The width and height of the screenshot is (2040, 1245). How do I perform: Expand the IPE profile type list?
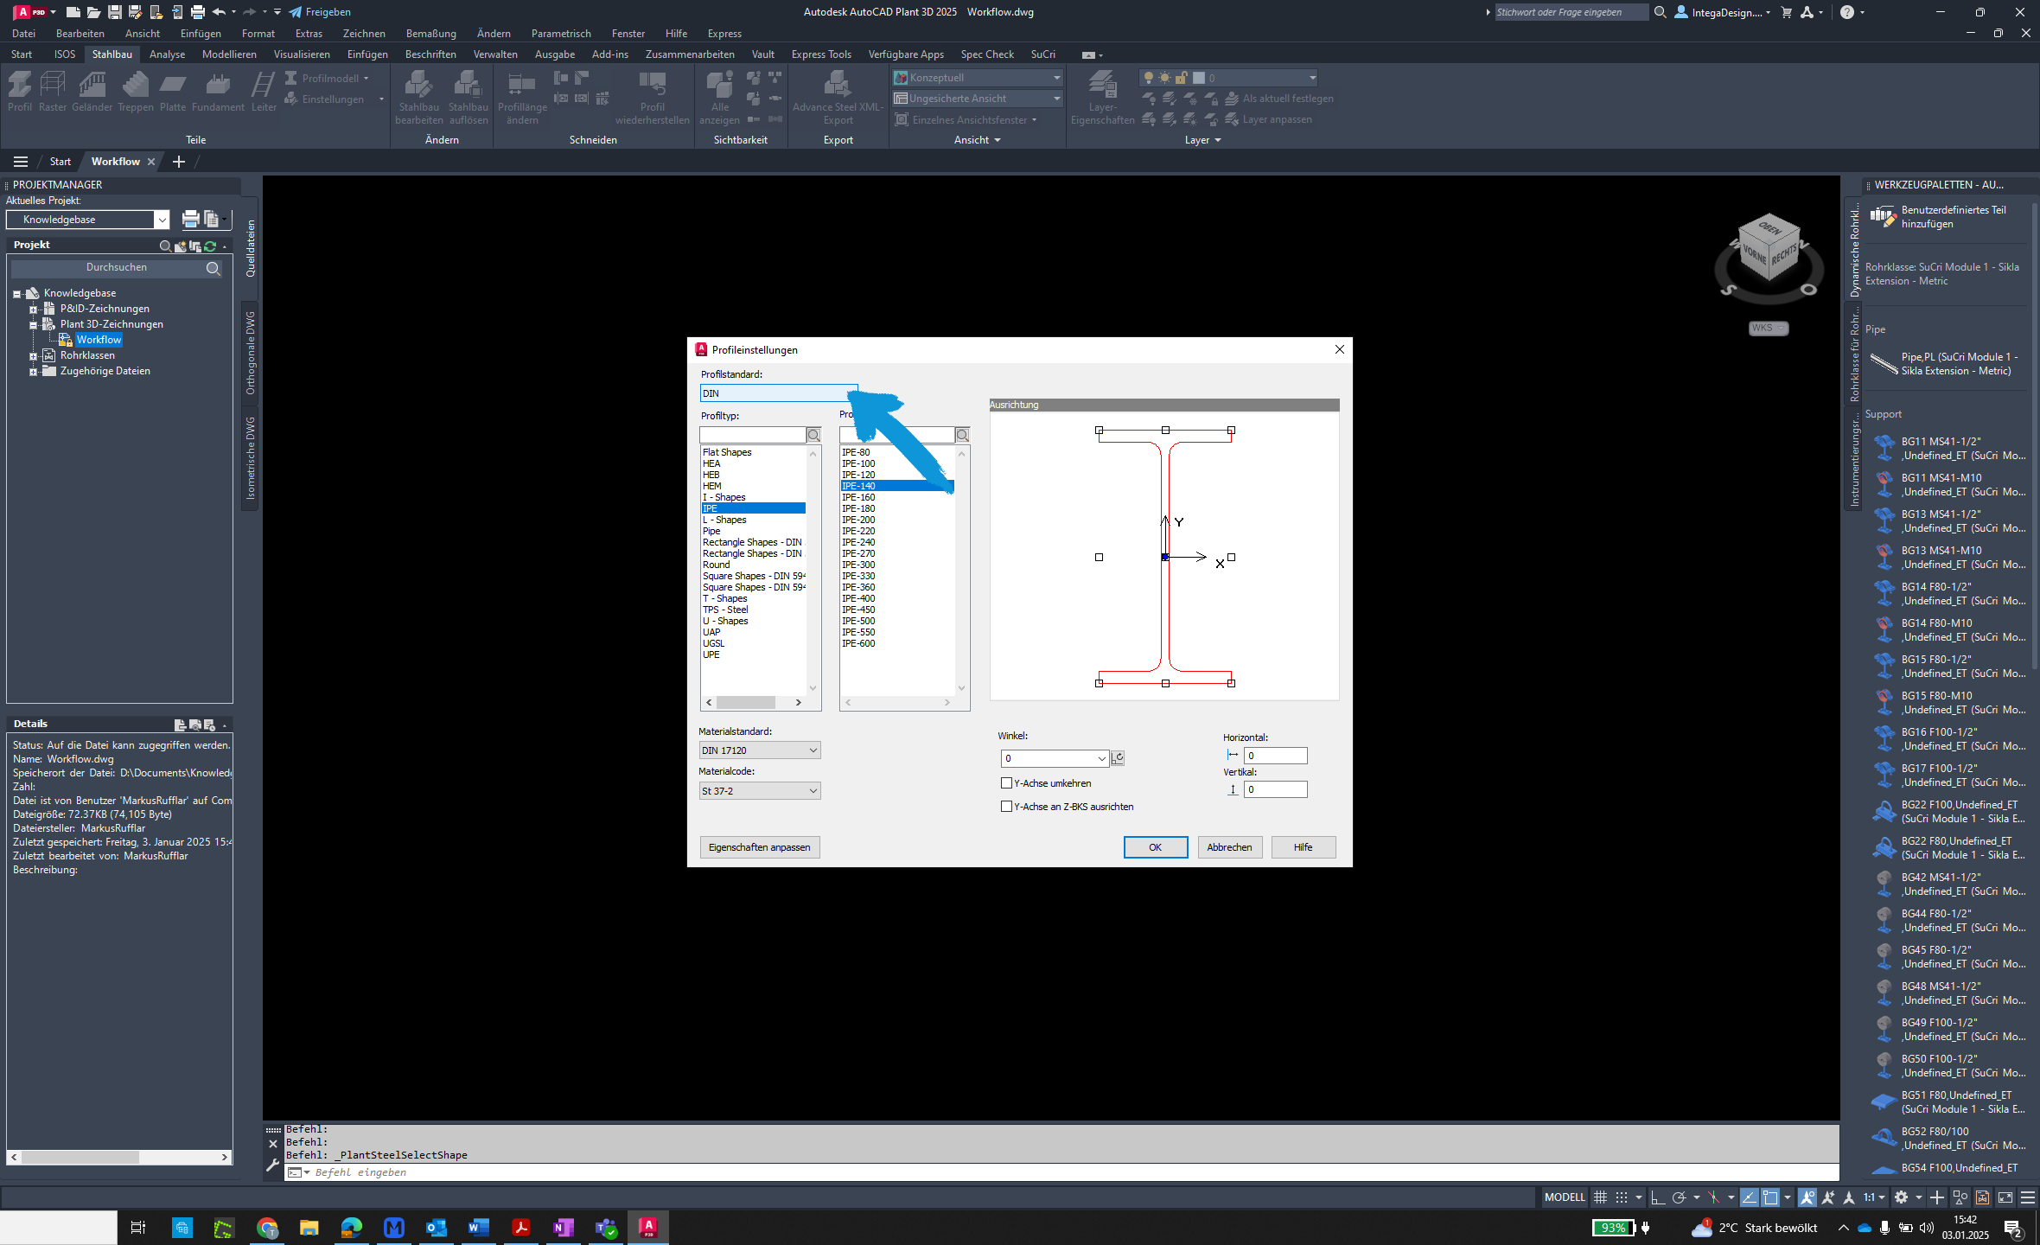point(750,508)
